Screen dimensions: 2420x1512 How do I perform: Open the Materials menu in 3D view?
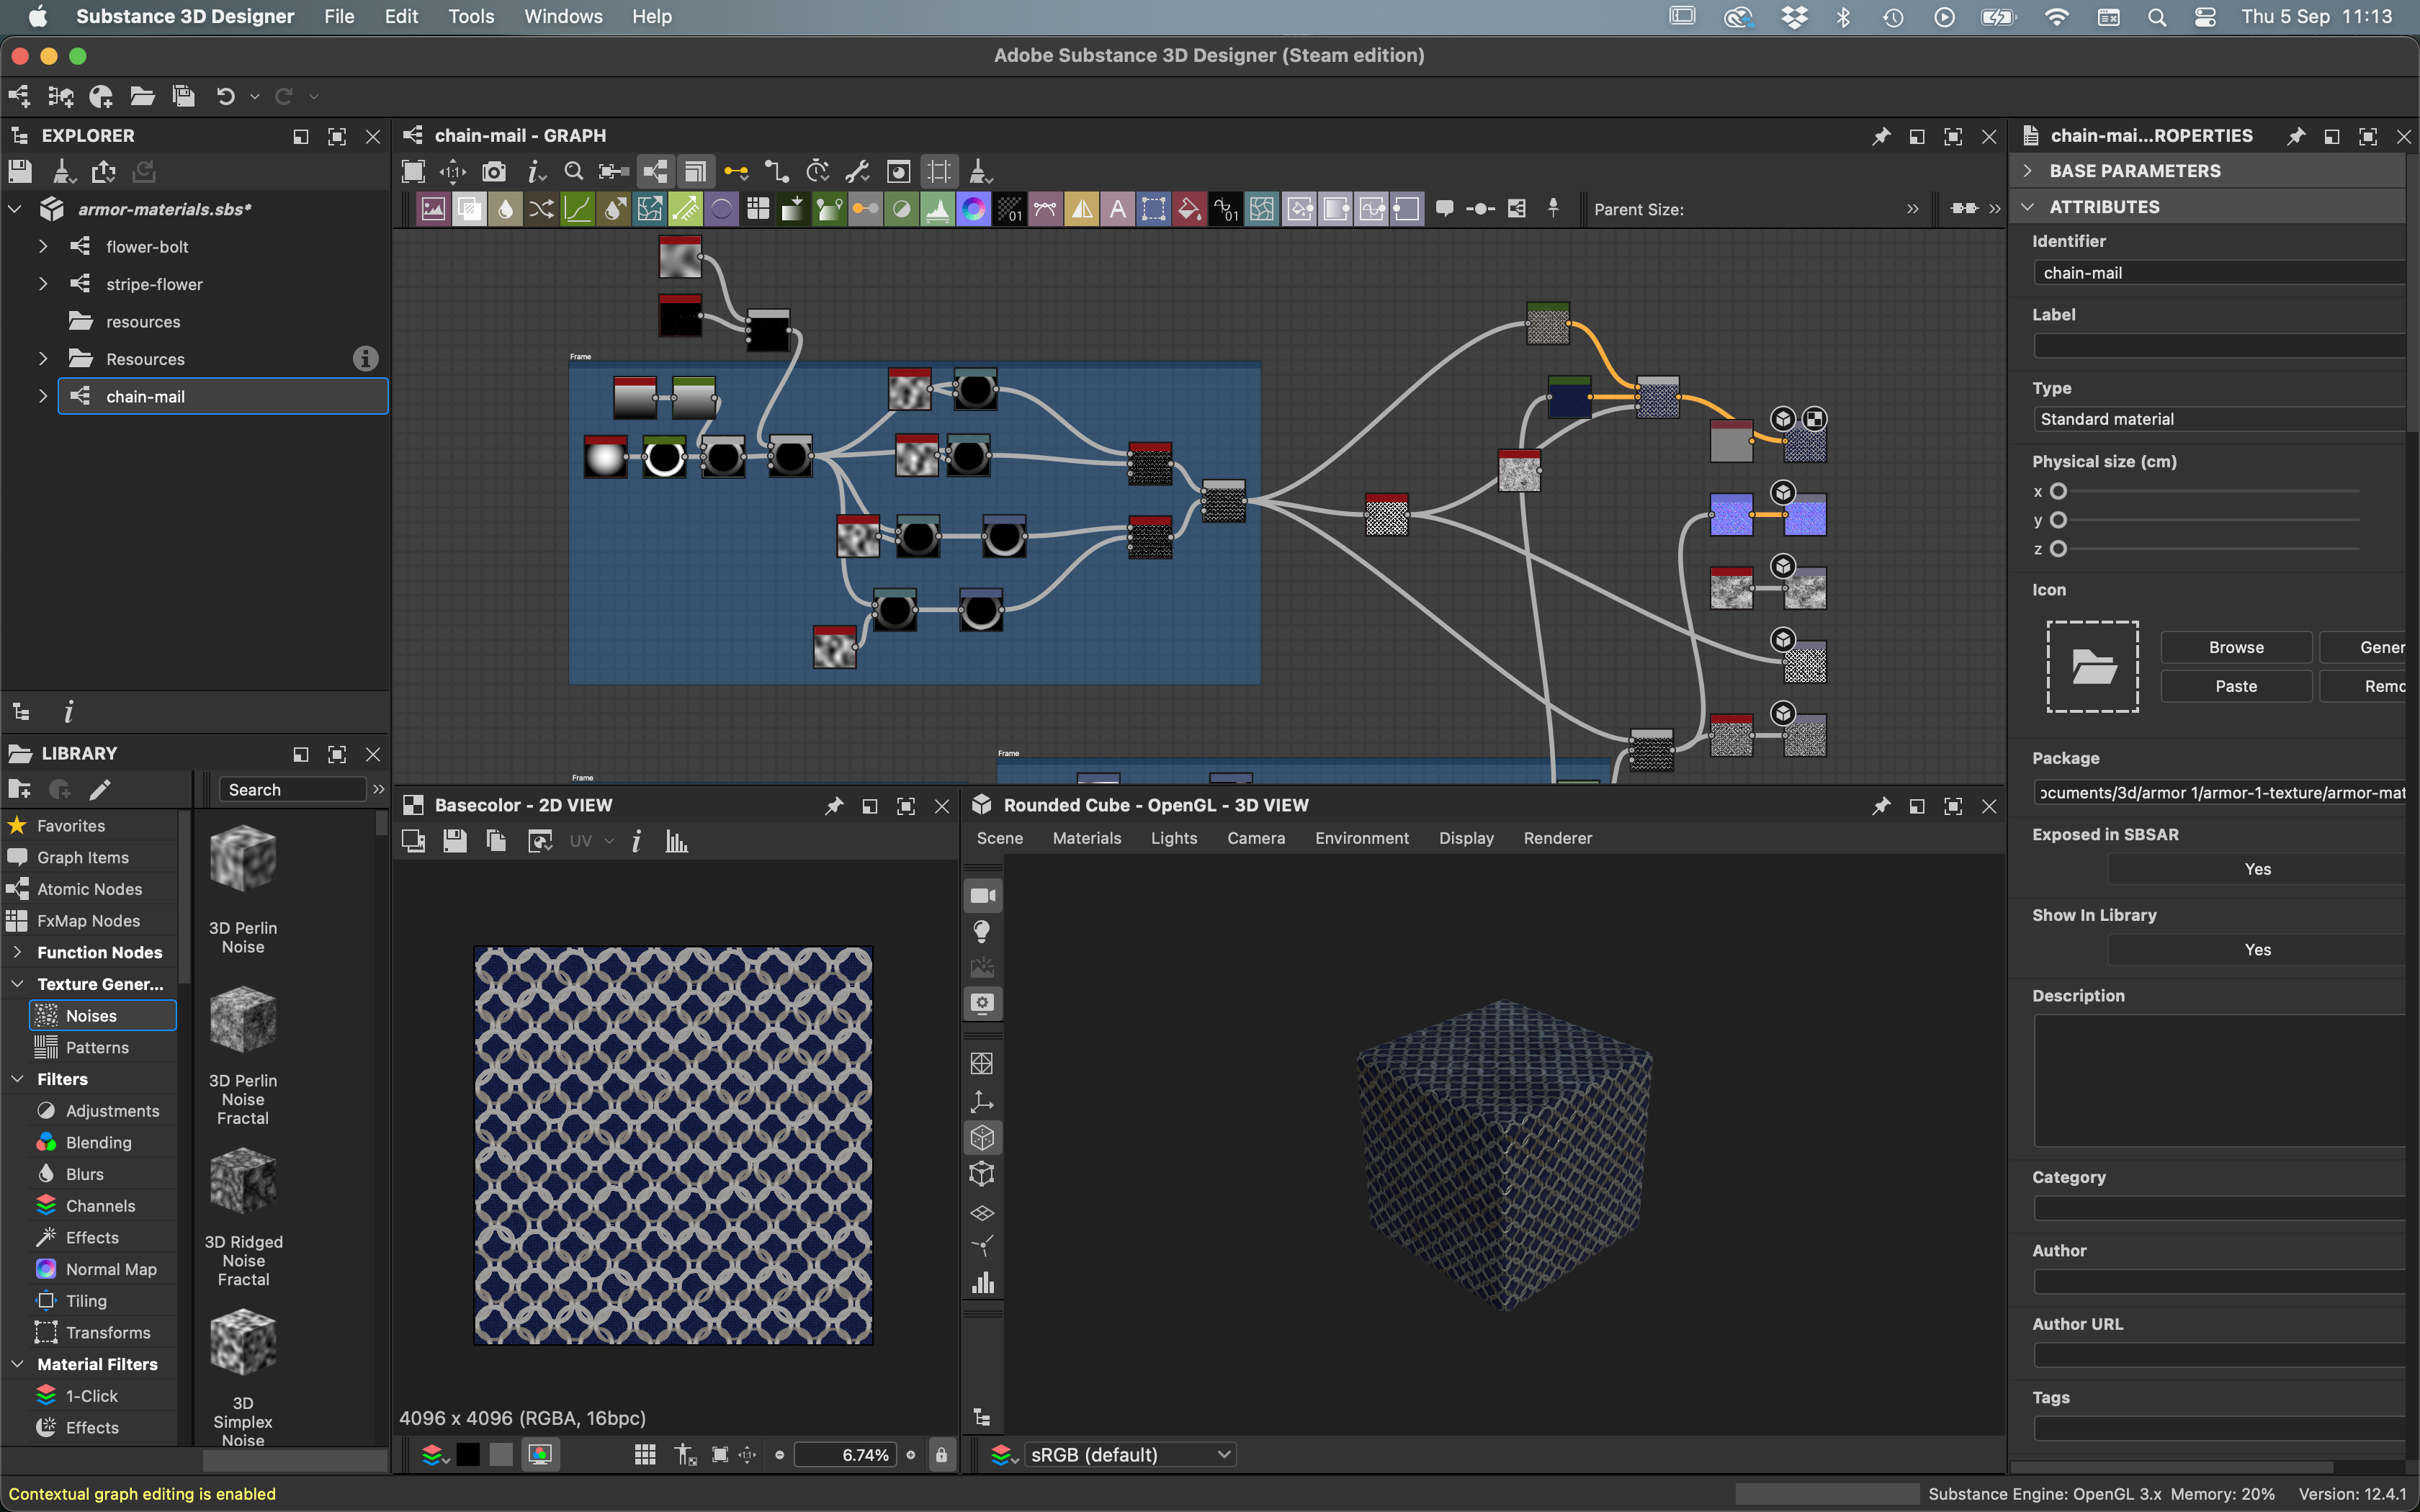(x=1086, y=838)
